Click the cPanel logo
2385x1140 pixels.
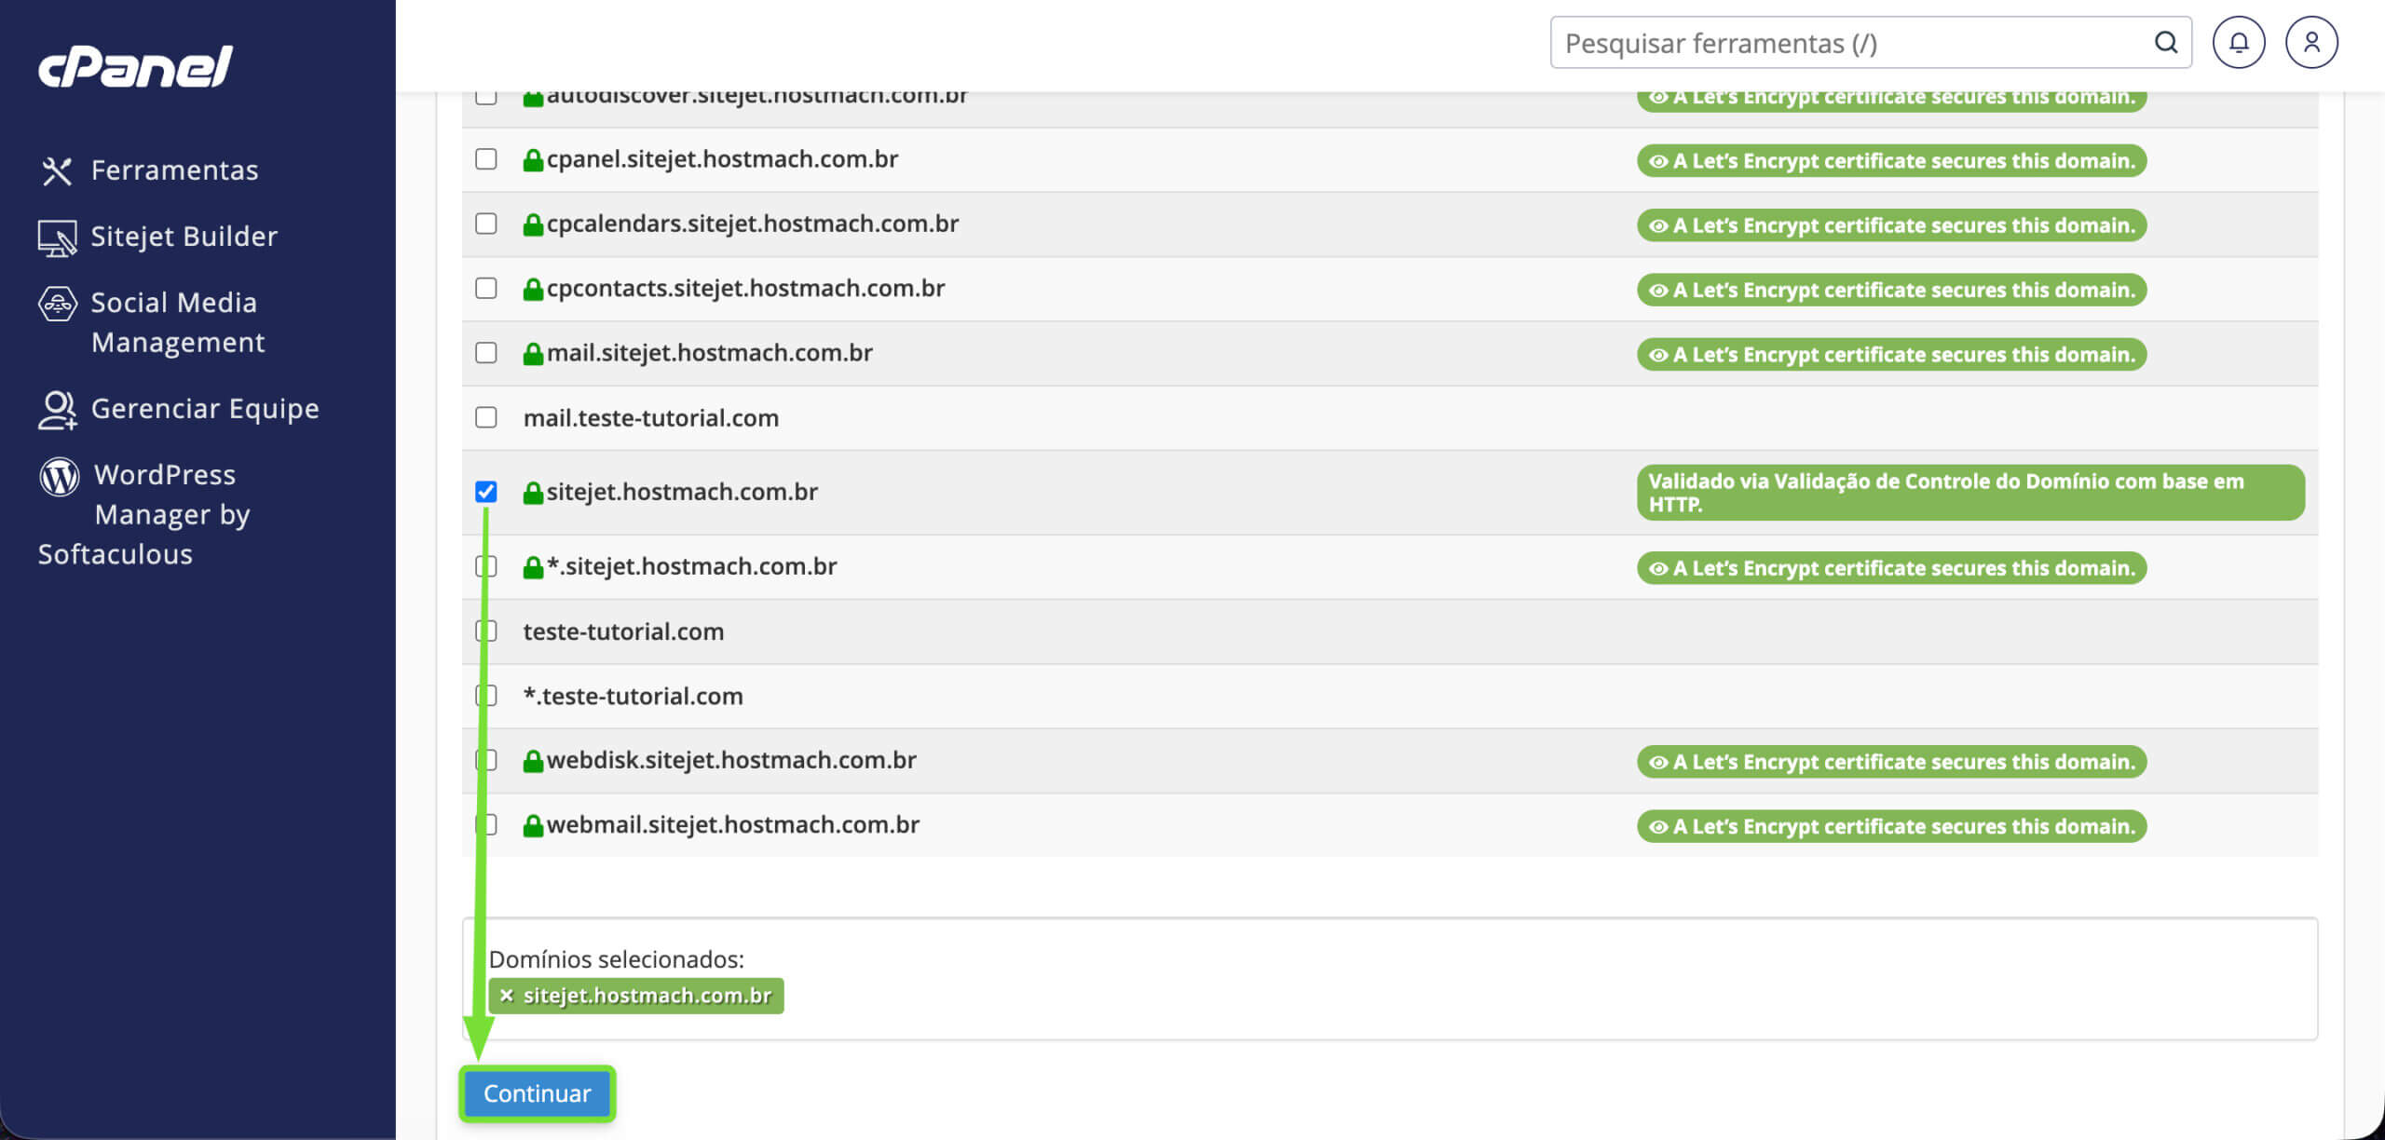pyautogui.click(x=135, y=66)
